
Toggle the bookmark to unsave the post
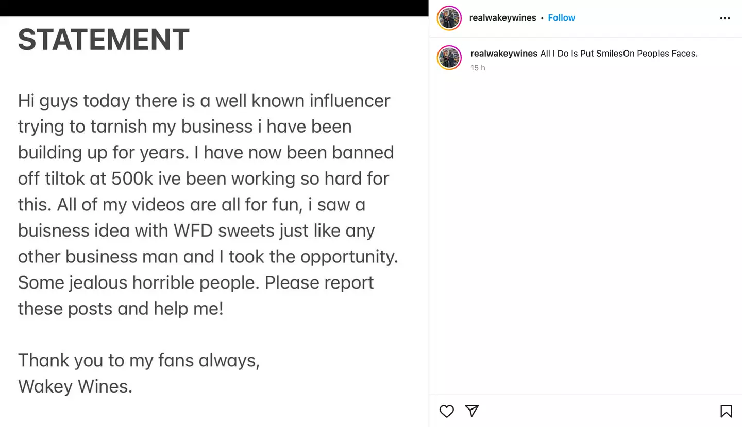click(x=726, y=411)
